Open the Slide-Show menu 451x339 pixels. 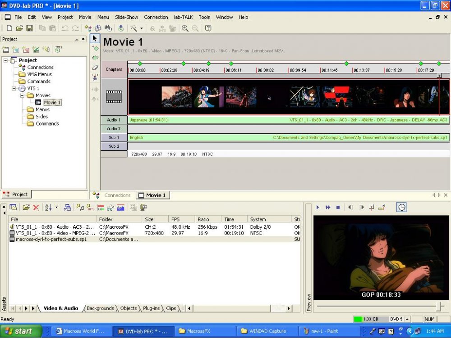(127, 17)
